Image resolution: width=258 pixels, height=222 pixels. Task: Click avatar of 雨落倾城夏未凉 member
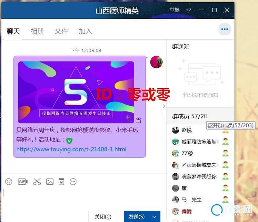click(x=175, y=165)
